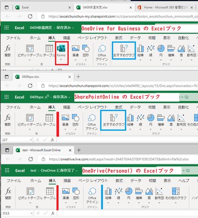Click Forms icon in OneDrive for Business ribbon
This screenshot has height=218, width=198.
[x=61, y=48]
